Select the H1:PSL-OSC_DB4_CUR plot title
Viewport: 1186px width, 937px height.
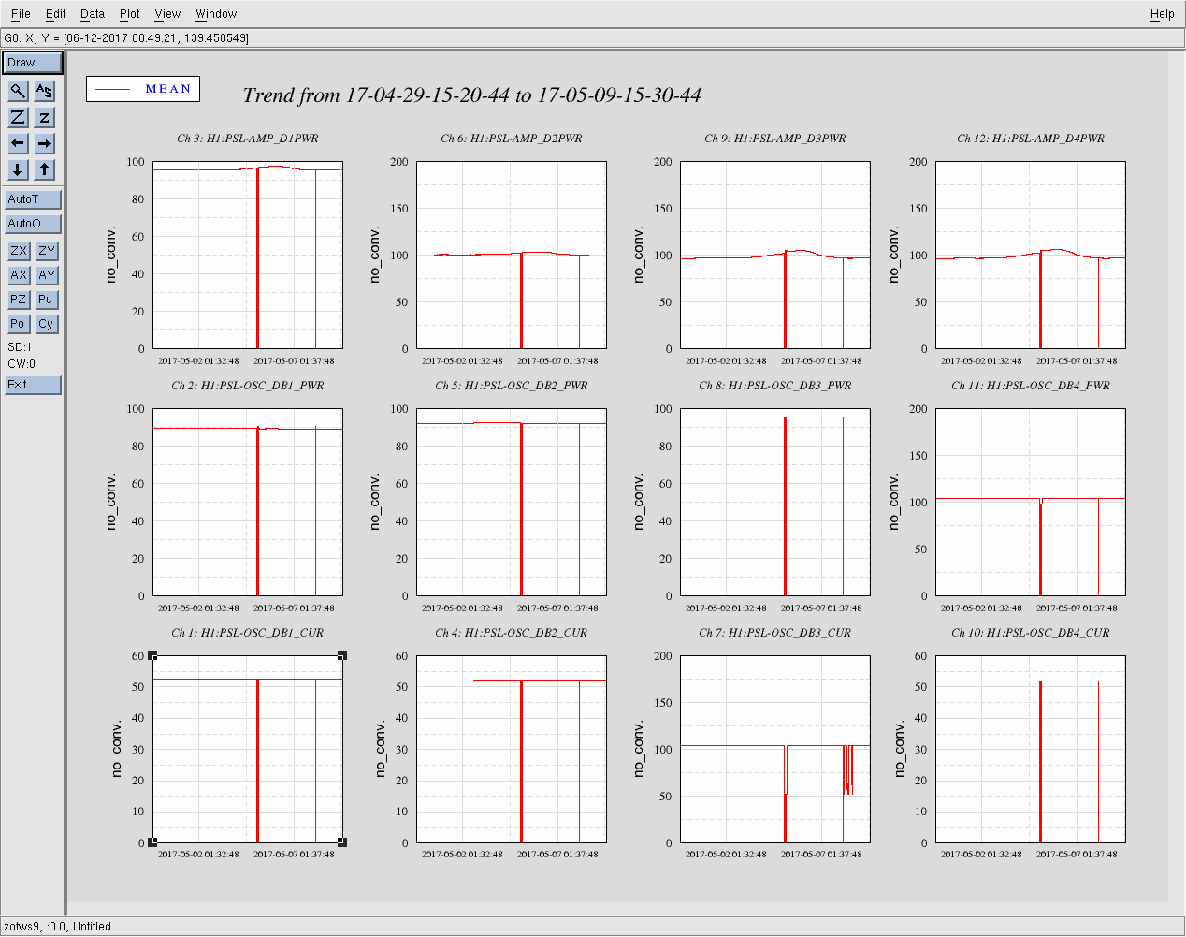tap(1031, 633)
